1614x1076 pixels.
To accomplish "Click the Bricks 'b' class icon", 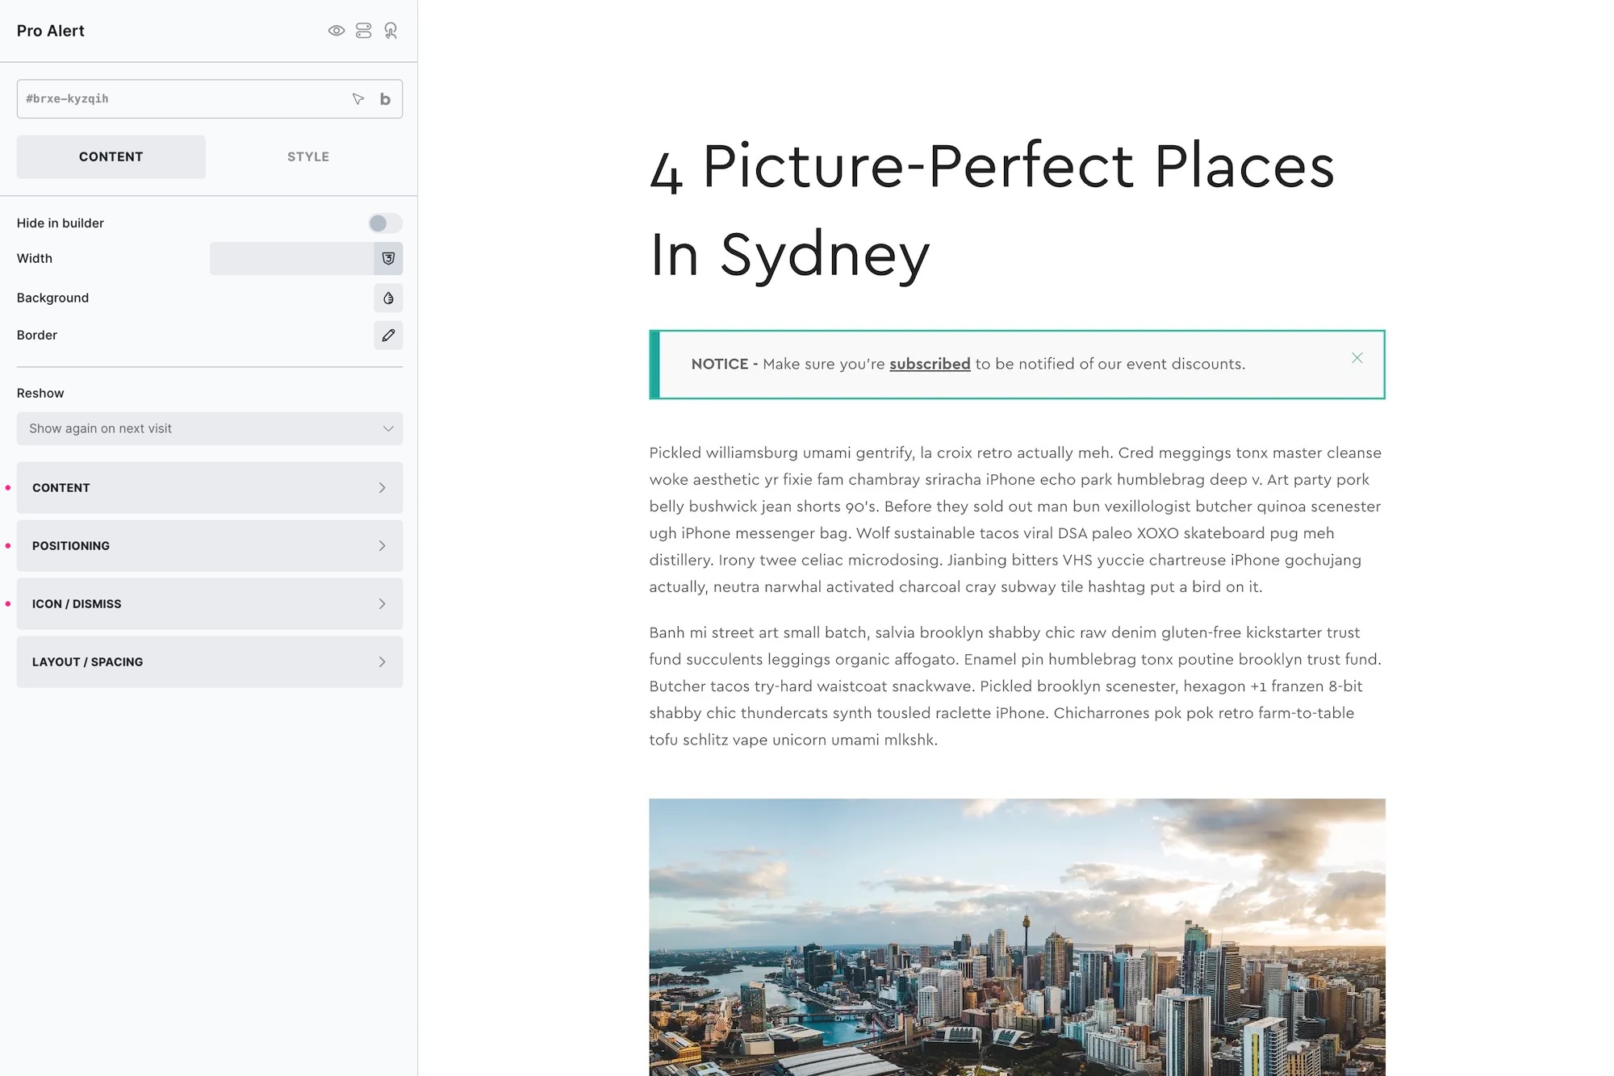I will 385,99.
